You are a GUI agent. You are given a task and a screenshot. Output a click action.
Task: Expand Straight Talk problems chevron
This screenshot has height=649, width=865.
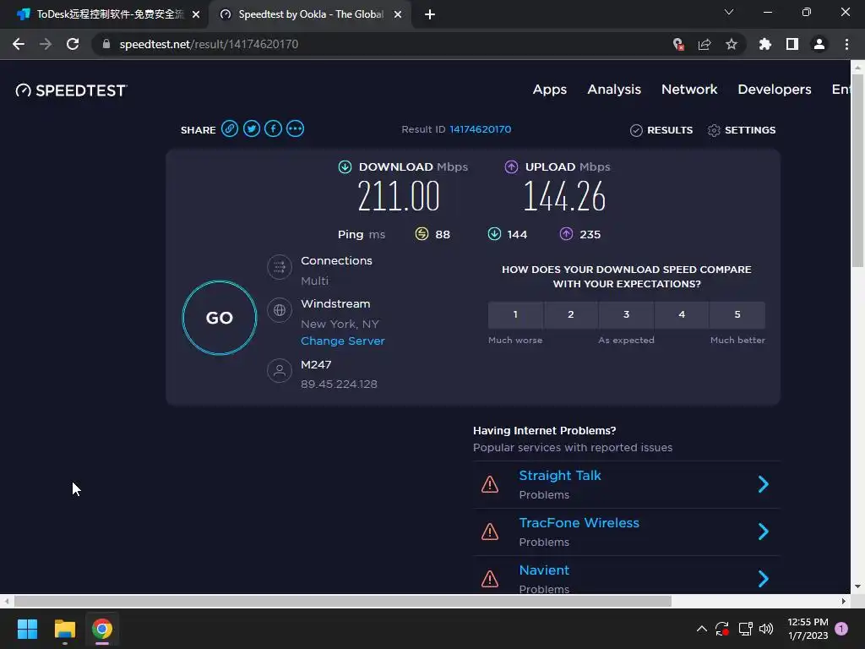[764, 484]
